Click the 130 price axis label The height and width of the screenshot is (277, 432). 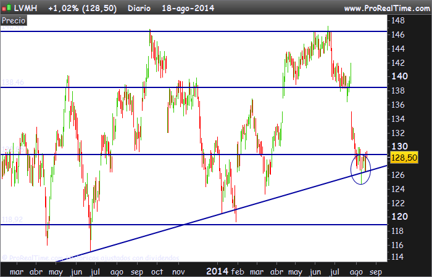point(399,147)
